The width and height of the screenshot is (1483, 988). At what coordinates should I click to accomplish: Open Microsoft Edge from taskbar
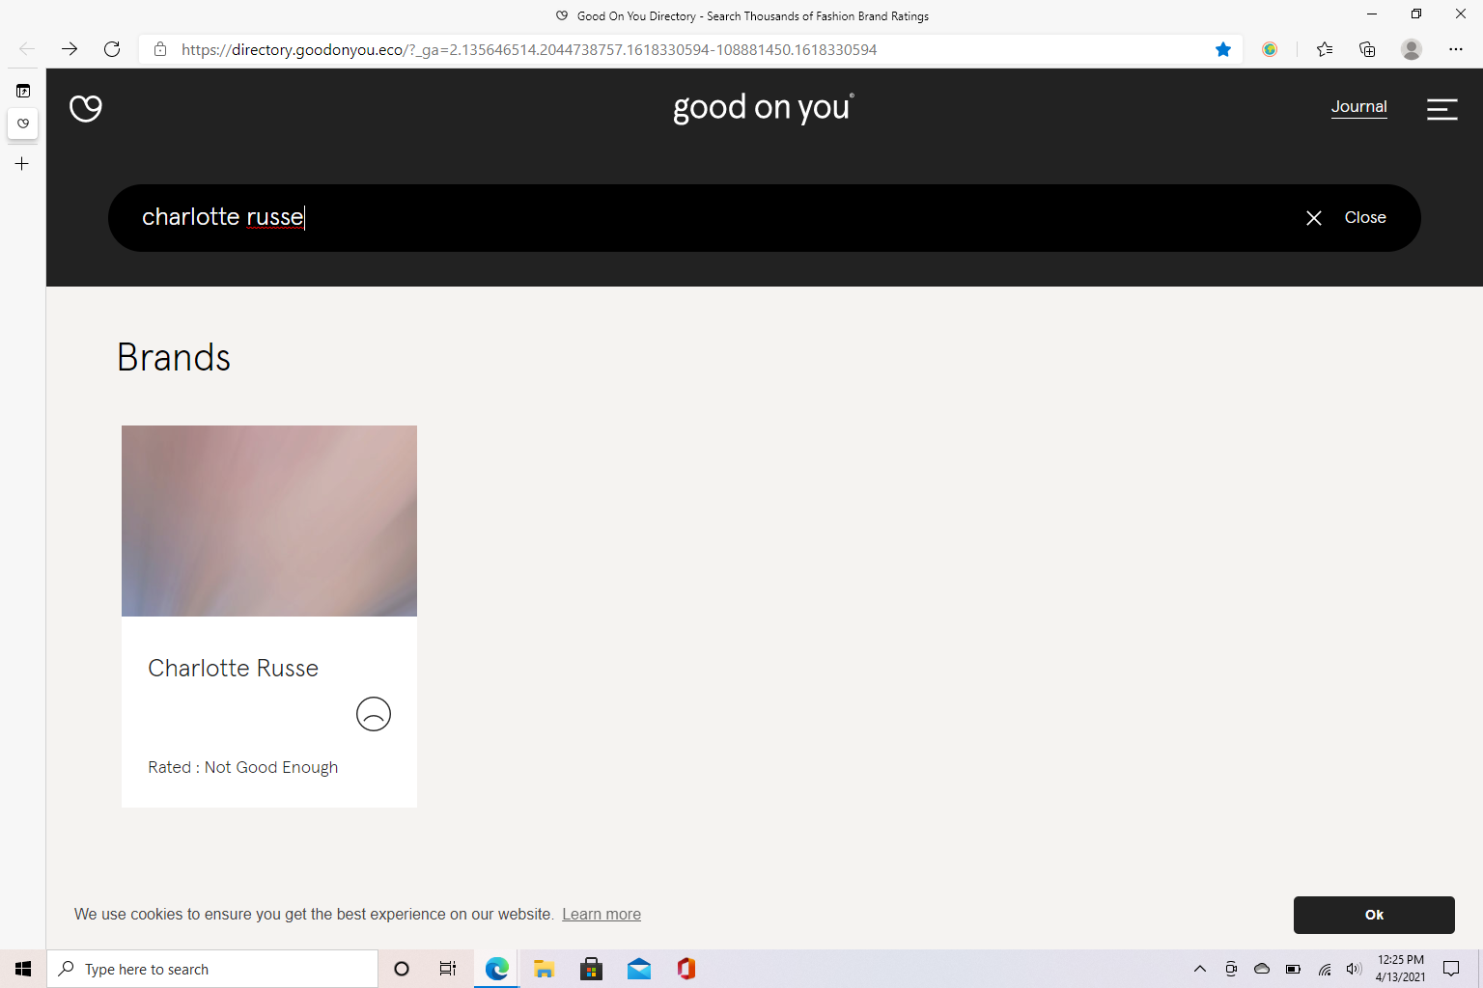coord(497,969)
